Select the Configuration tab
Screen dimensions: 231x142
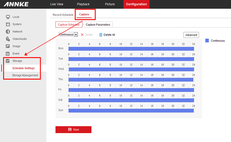coord(136,4)
